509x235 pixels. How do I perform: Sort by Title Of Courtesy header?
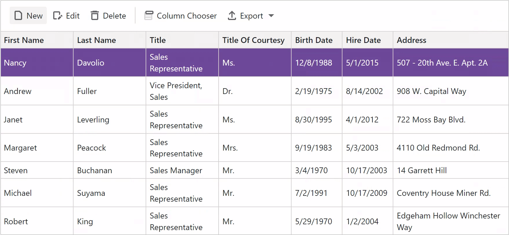[253, 40]
